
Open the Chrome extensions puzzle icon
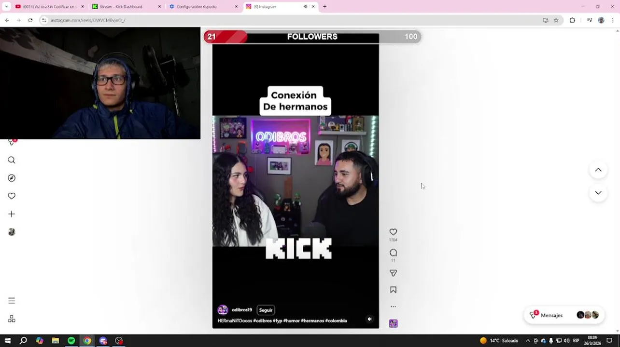point(572,20)
